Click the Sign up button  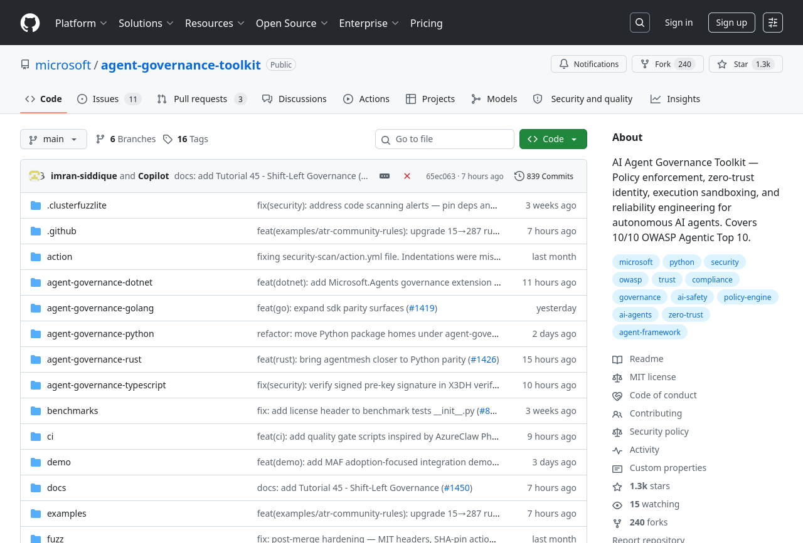pyautogui.click(x=731, y=23)
